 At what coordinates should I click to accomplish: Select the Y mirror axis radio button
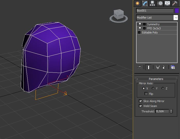coord(153,88)
